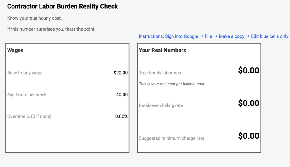Image resolution: width=290 pixels, height=167 pixels.
Task: Click the blank area below the Overtime row
Action: 67,136
